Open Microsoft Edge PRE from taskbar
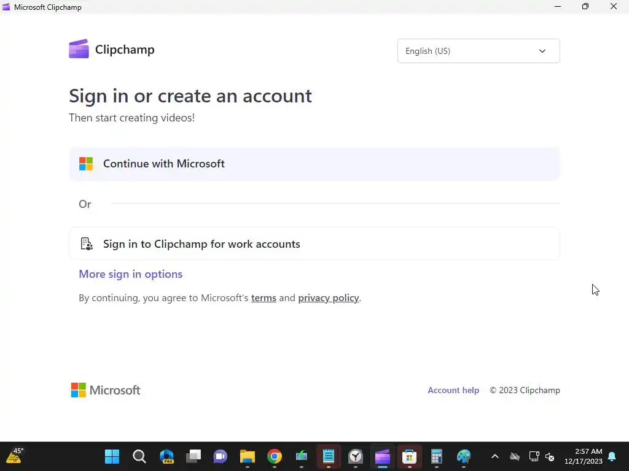The width and height of the screenshot is (629, 471). [x=166, y=456]
